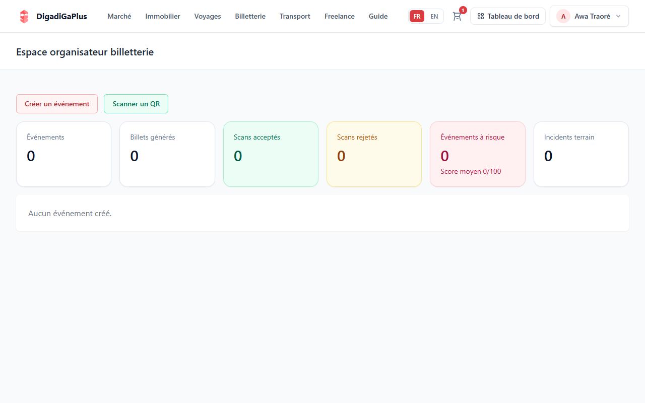Open the shopping cart icon

[457, 16]
